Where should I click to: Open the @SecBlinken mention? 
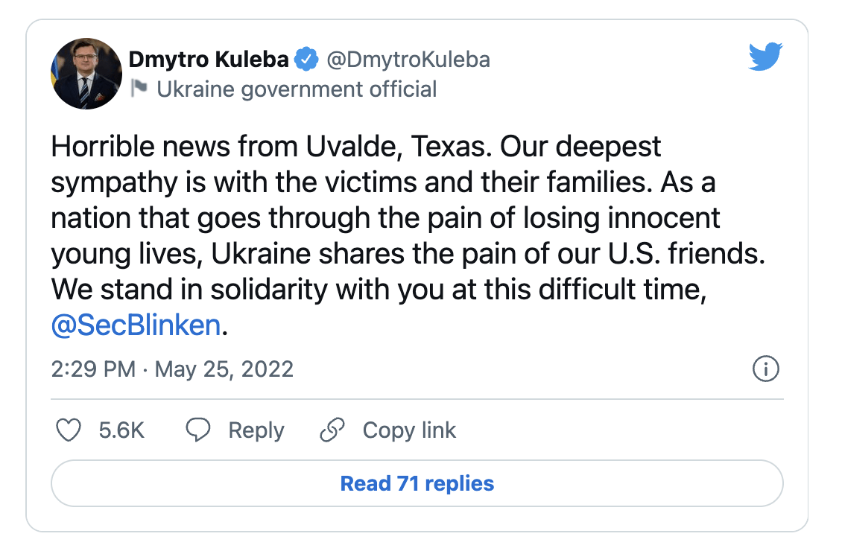[x=136, y=325]
